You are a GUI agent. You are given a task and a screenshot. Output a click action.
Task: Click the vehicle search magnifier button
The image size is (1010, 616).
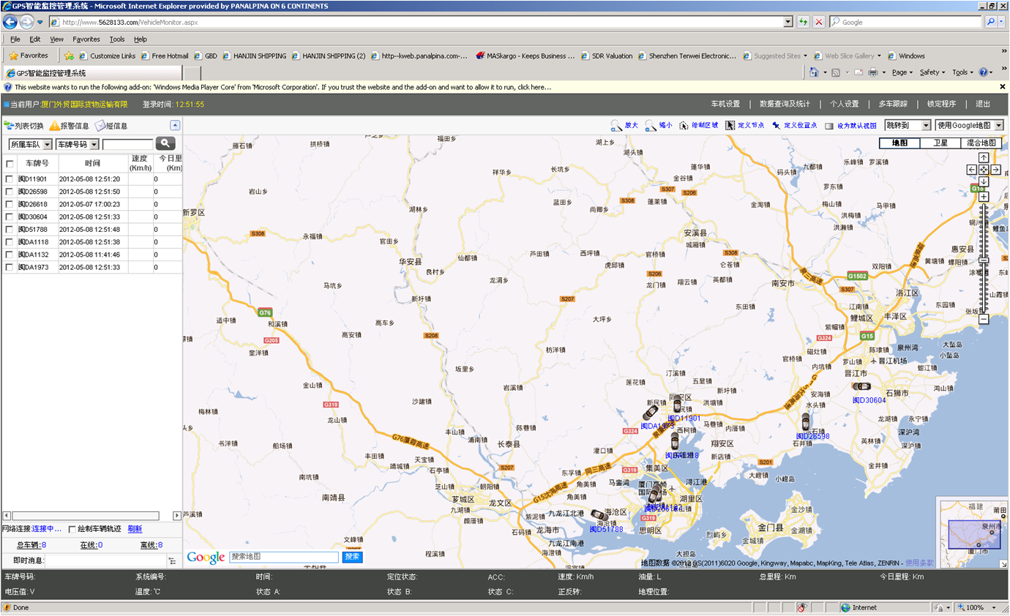click(165, 144)
